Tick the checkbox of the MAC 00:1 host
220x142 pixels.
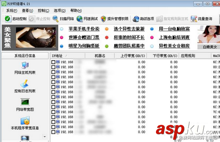[53, 102]
